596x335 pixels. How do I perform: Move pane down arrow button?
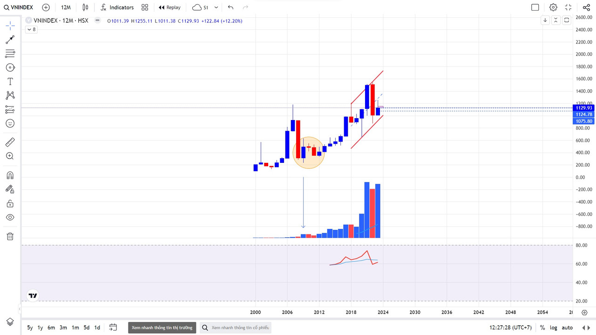tap(545, 20)
